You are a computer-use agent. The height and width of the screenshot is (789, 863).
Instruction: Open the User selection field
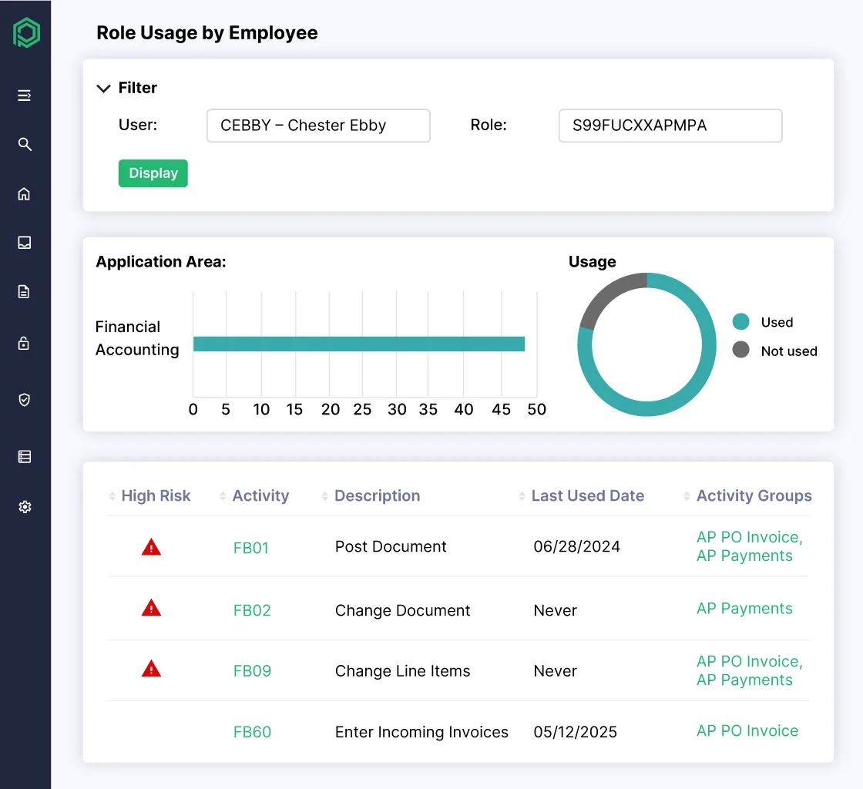tap(318, 126)
